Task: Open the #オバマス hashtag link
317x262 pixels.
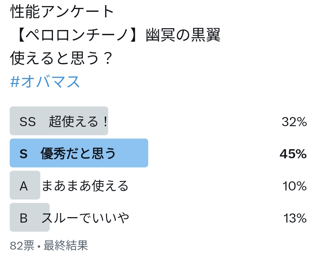Action: 45,82
